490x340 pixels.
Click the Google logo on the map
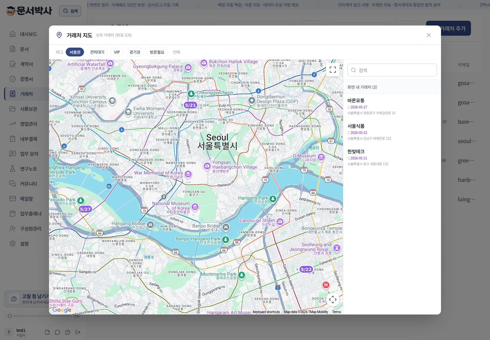pos(62,310)
